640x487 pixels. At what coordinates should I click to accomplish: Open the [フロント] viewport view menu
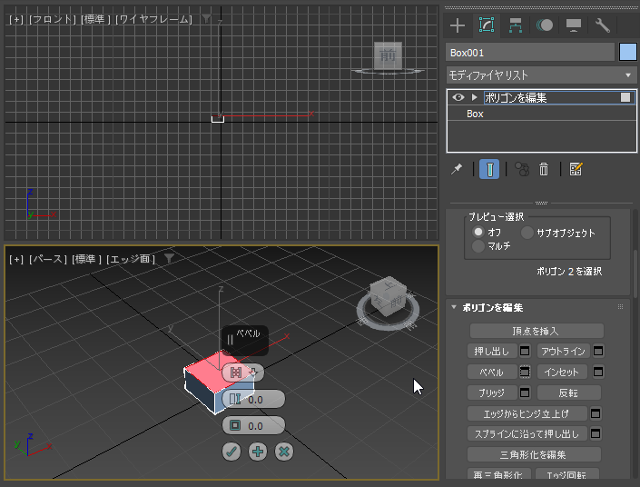(x=53, y=19)
